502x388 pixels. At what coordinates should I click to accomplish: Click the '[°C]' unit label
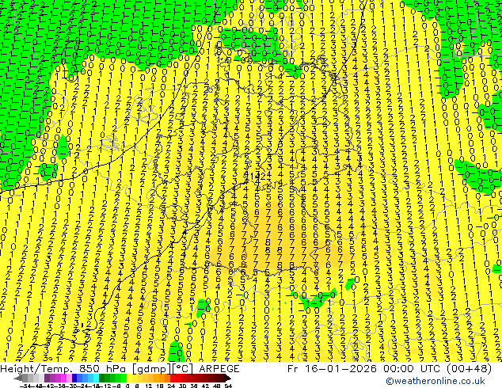pyautogui.click(x=183, y=369)
